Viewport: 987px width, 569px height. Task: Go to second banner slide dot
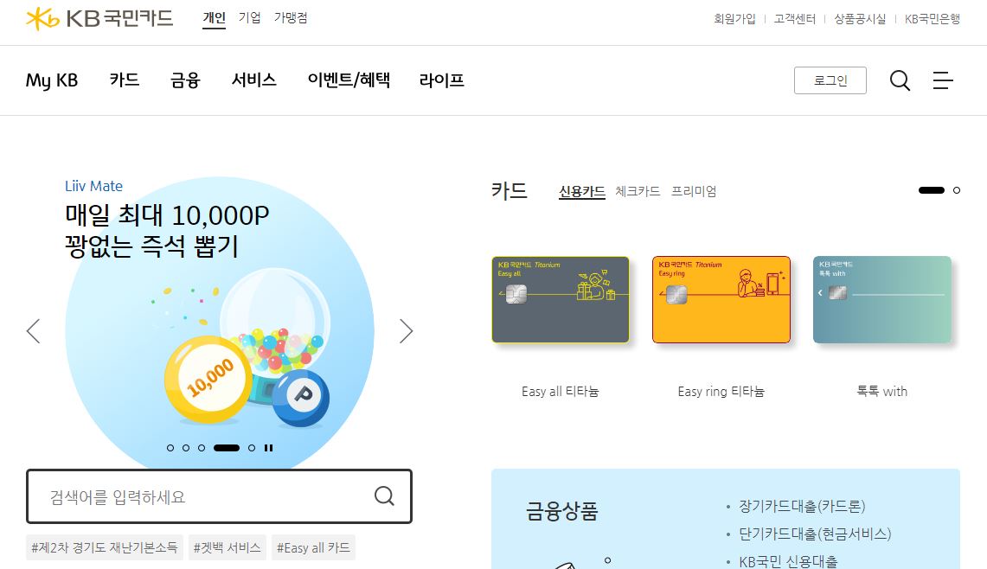tap(186, 448)
